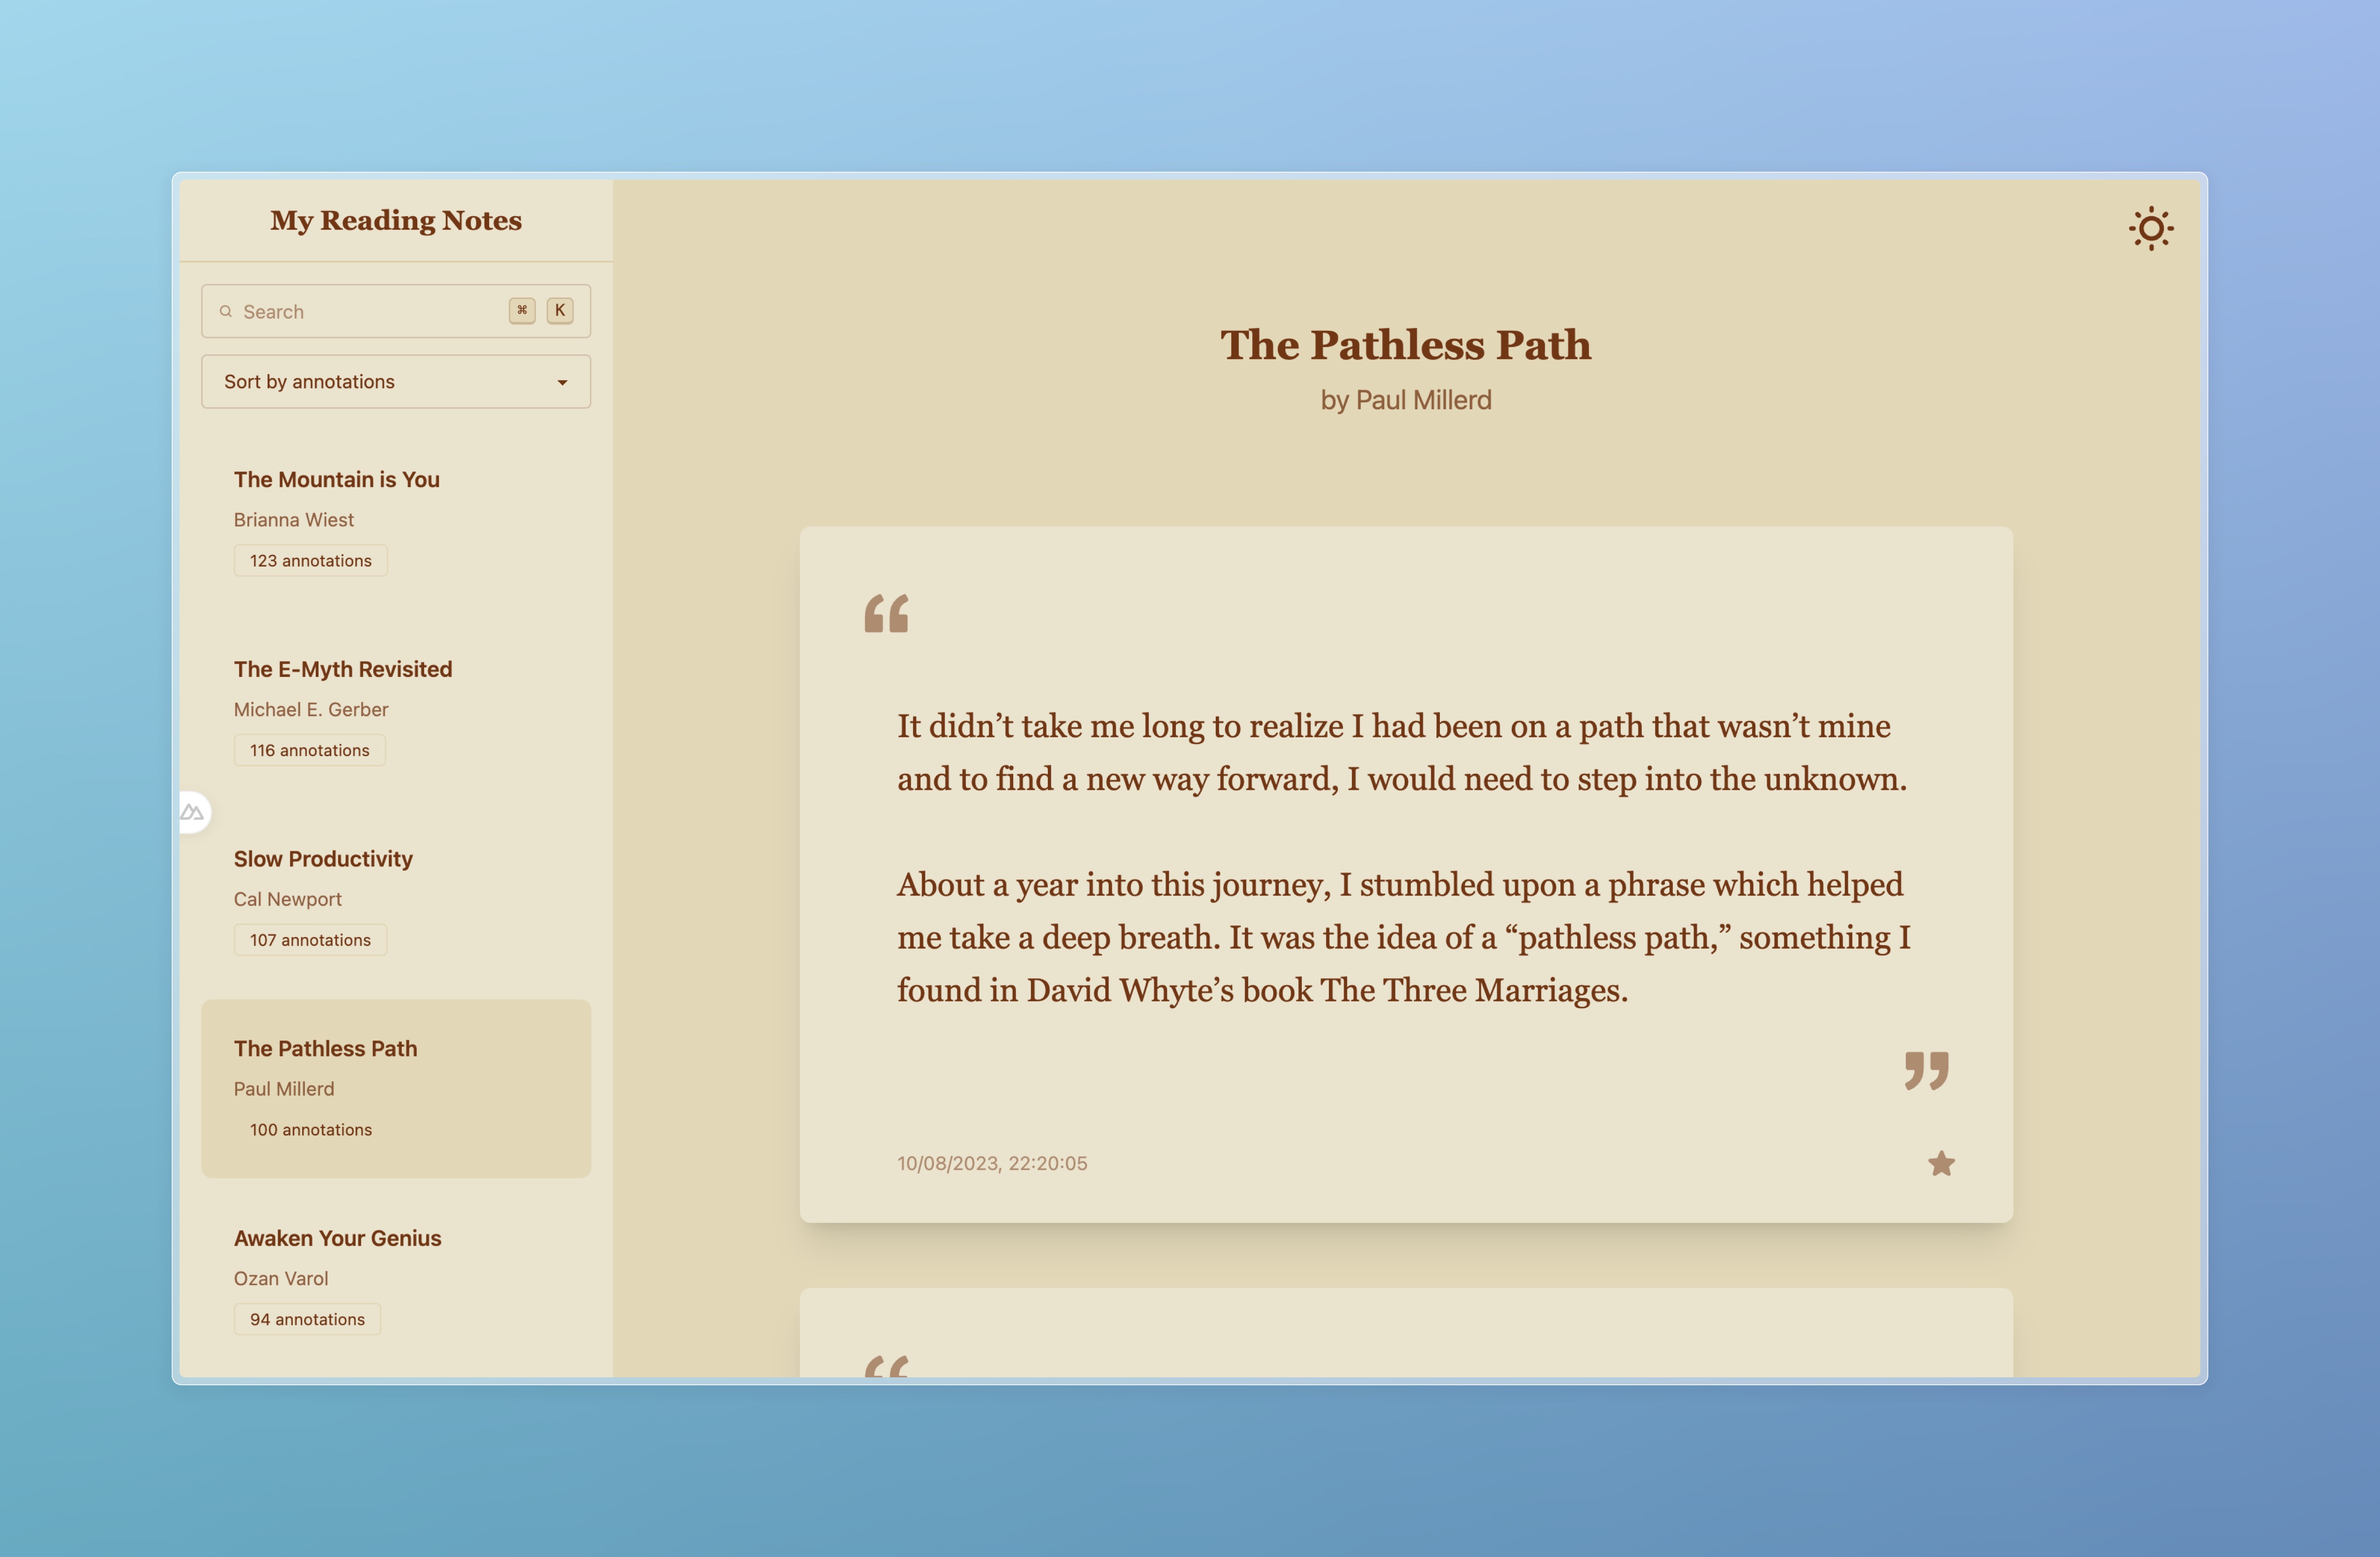
Task: Click the K key shortcut badge
Action: click(560, 311)
